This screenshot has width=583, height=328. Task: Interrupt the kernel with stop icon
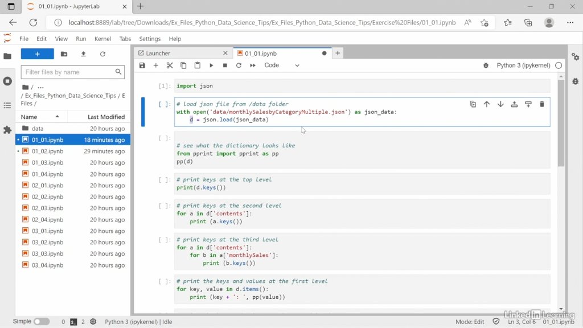225,65
